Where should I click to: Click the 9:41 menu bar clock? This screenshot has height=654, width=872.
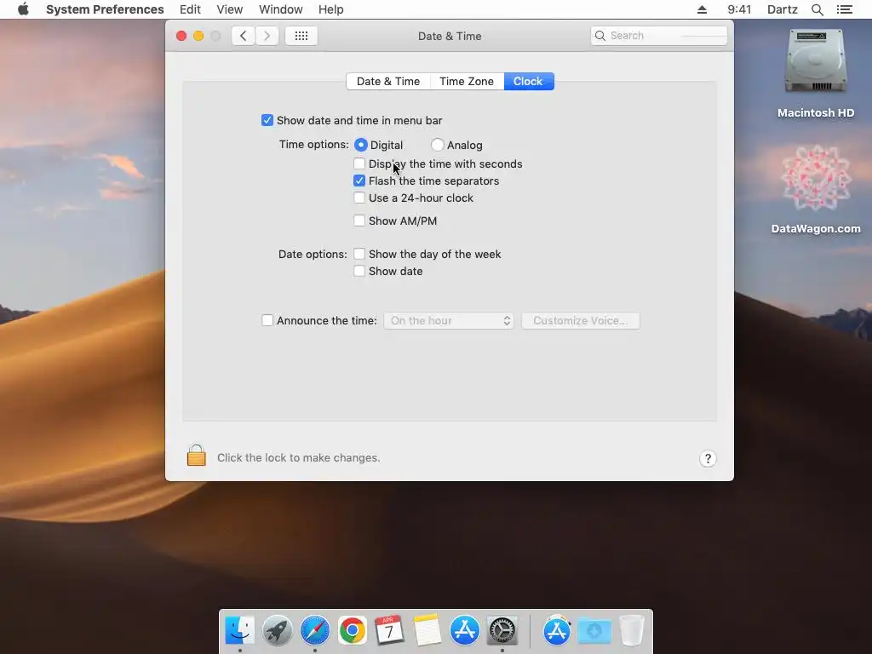click(x=739, y=9)
